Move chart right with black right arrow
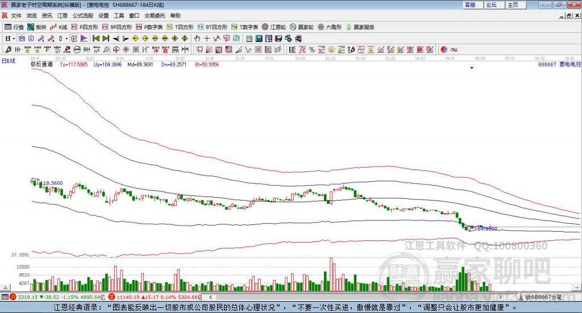This screenshot has height=313, width=582. coord(126,39)
